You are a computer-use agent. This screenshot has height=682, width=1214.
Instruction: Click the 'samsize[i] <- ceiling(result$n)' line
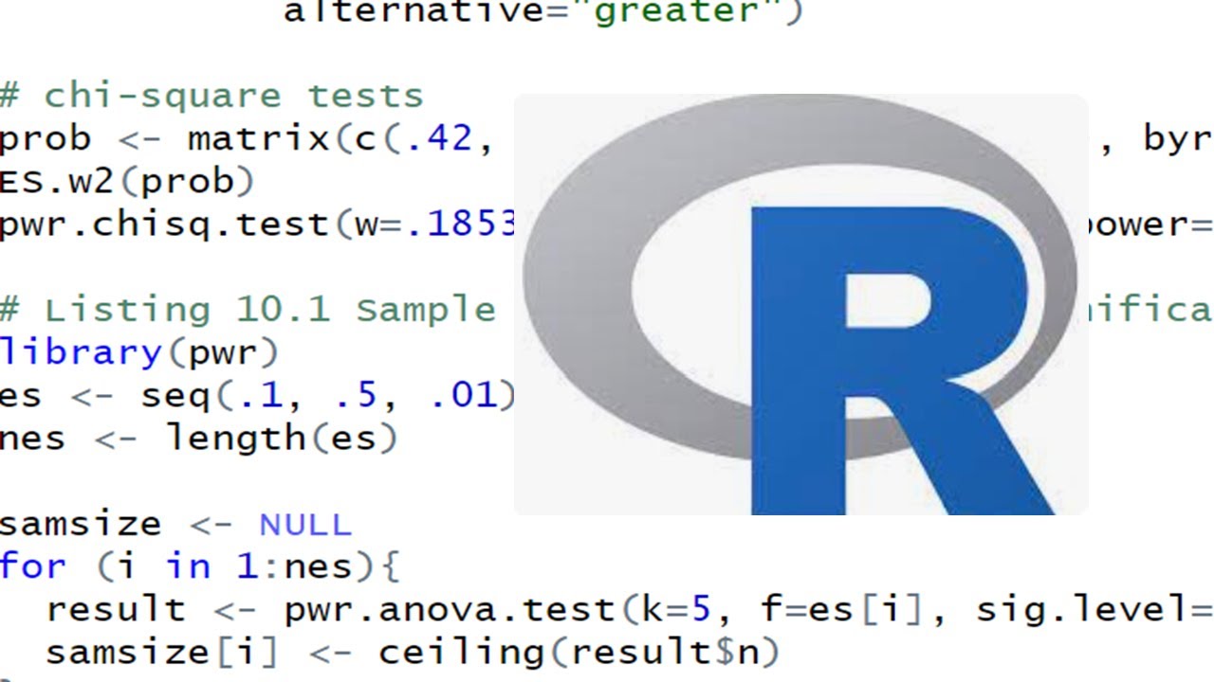(x=412, y=652)
